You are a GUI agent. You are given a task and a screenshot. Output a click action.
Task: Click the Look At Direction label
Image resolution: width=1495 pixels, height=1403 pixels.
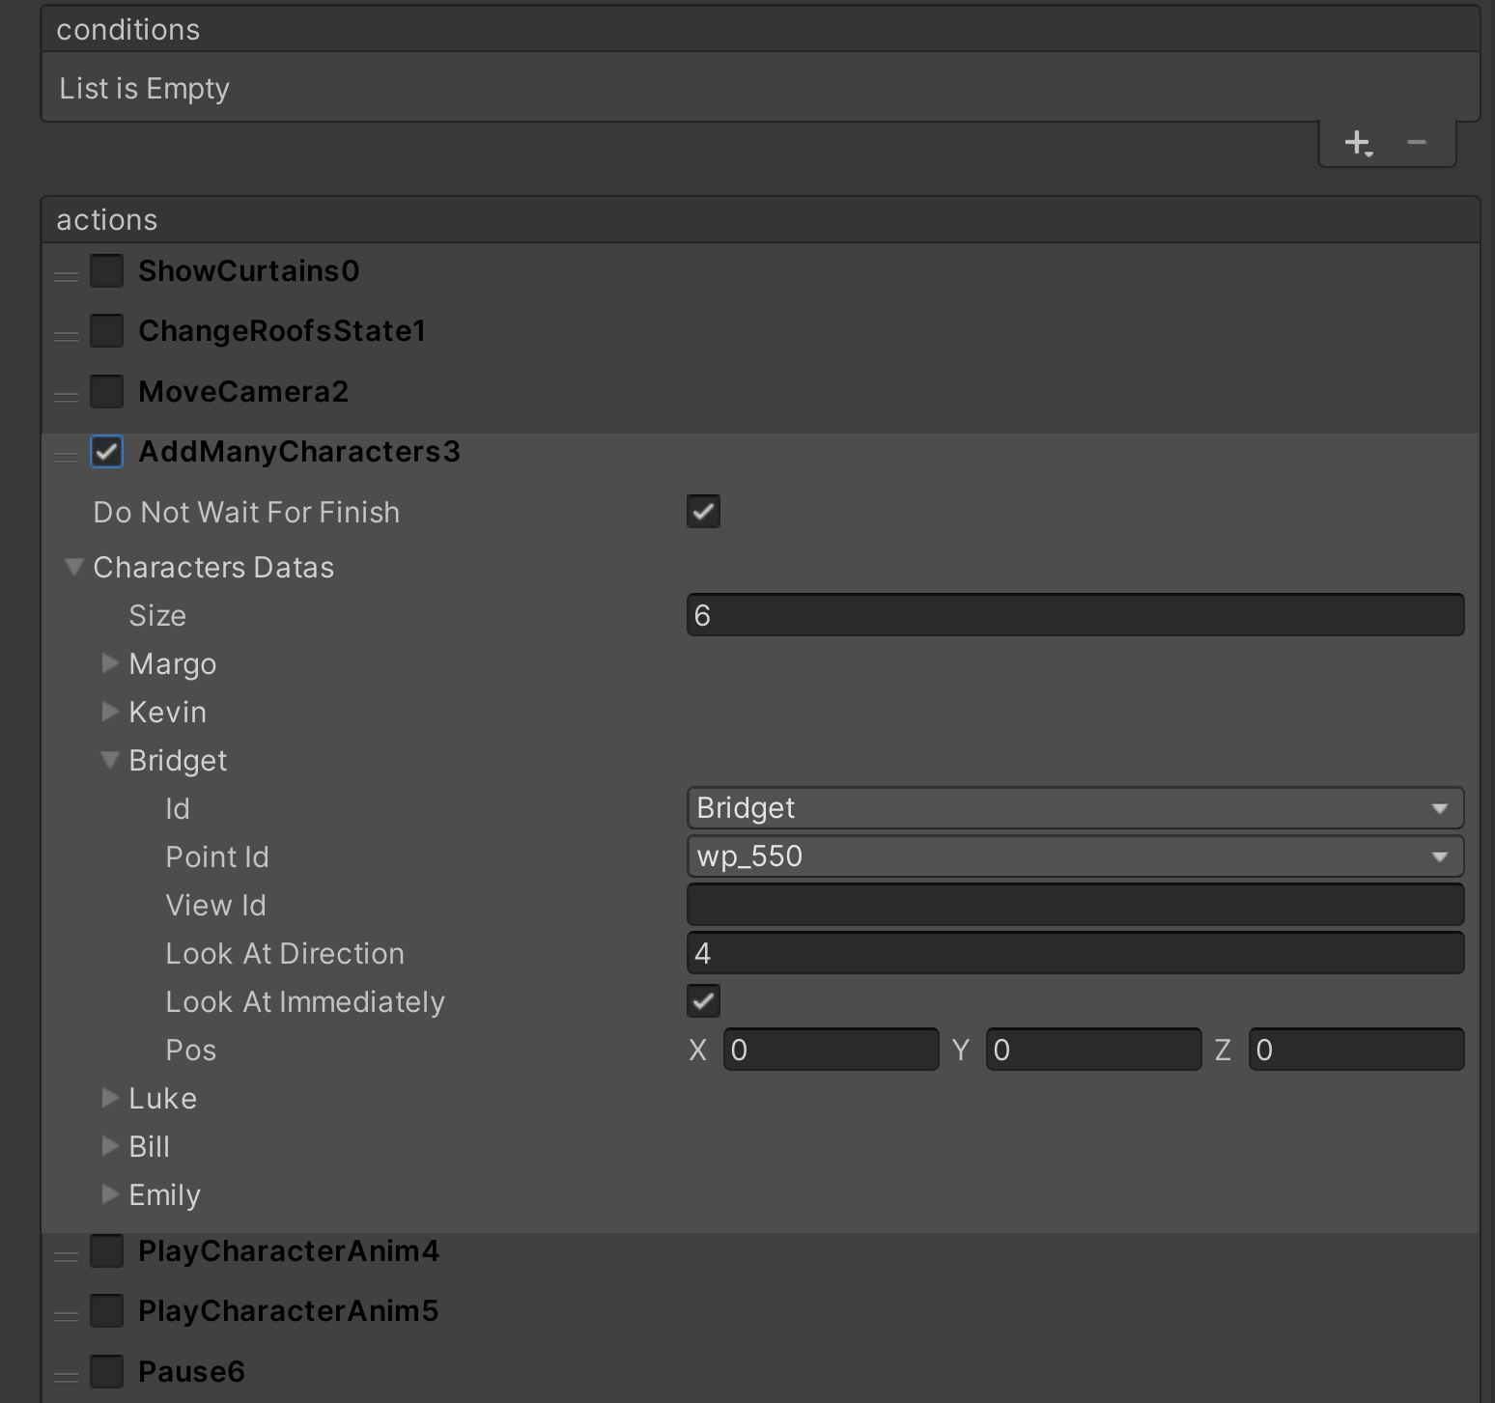[x=285, y=954]
